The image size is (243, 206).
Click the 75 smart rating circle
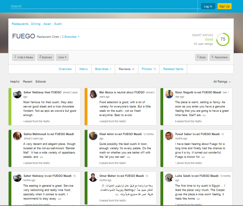[x=223, y=39]
